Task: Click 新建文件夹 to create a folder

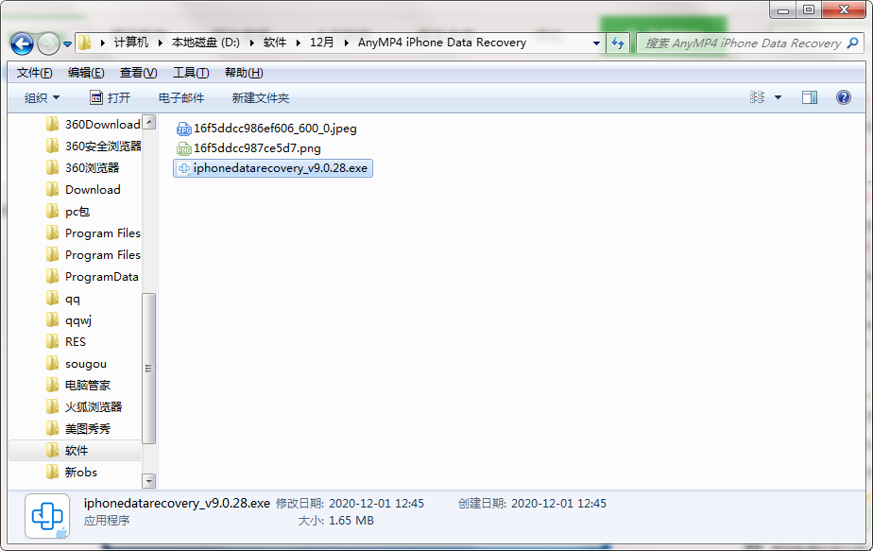Action: (261, 98)
